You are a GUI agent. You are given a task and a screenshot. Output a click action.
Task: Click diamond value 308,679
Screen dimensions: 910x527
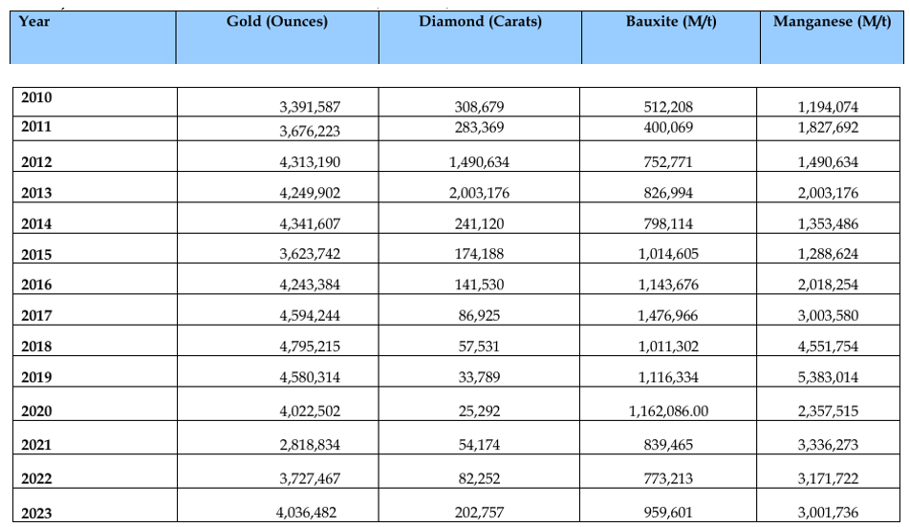pyautogui.click(x=480, y=107)
